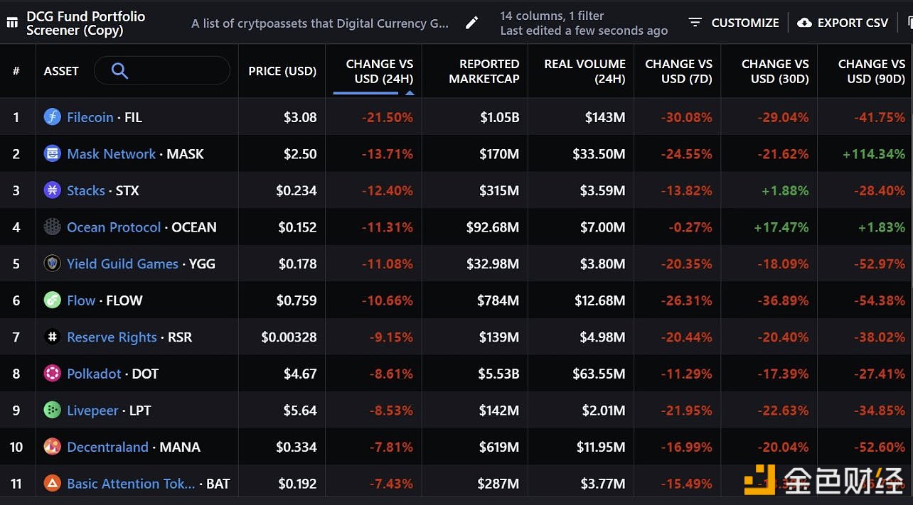Click the pencil edit description icon

coord(471,23)
